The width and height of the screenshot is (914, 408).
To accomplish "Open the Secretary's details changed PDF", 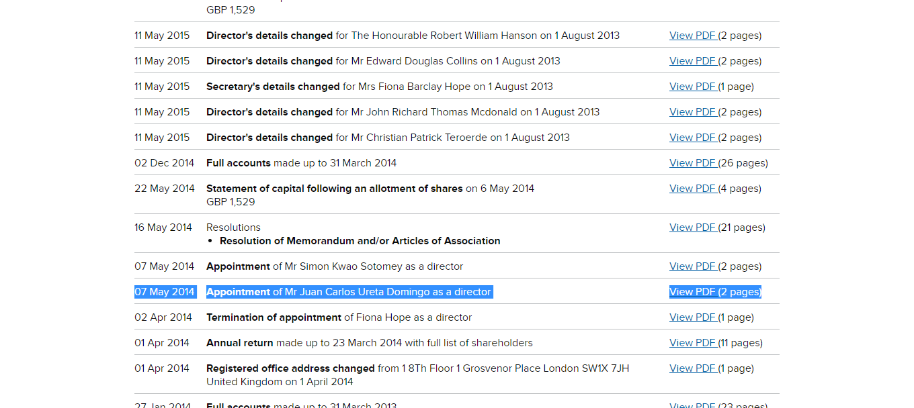I will click(x=693, y=87).
